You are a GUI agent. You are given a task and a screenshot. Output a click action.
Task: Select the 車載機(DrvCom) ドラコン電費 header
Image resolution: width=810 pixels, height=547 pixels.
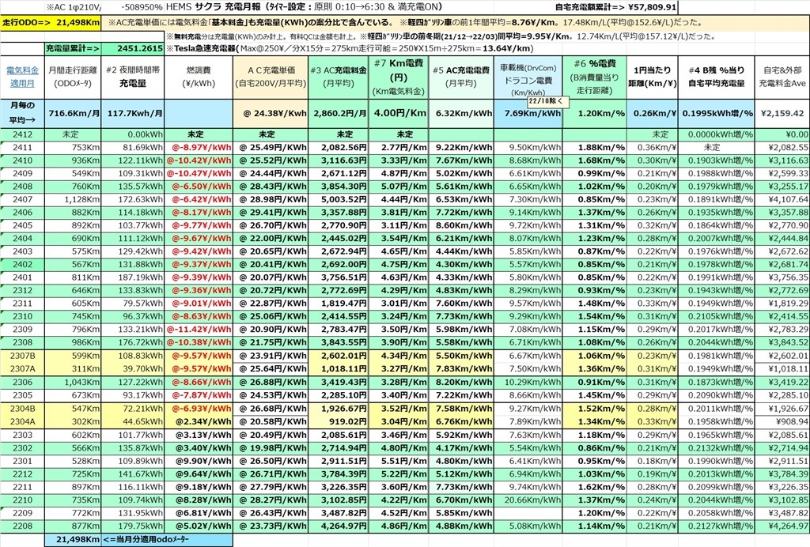point(528,77)
